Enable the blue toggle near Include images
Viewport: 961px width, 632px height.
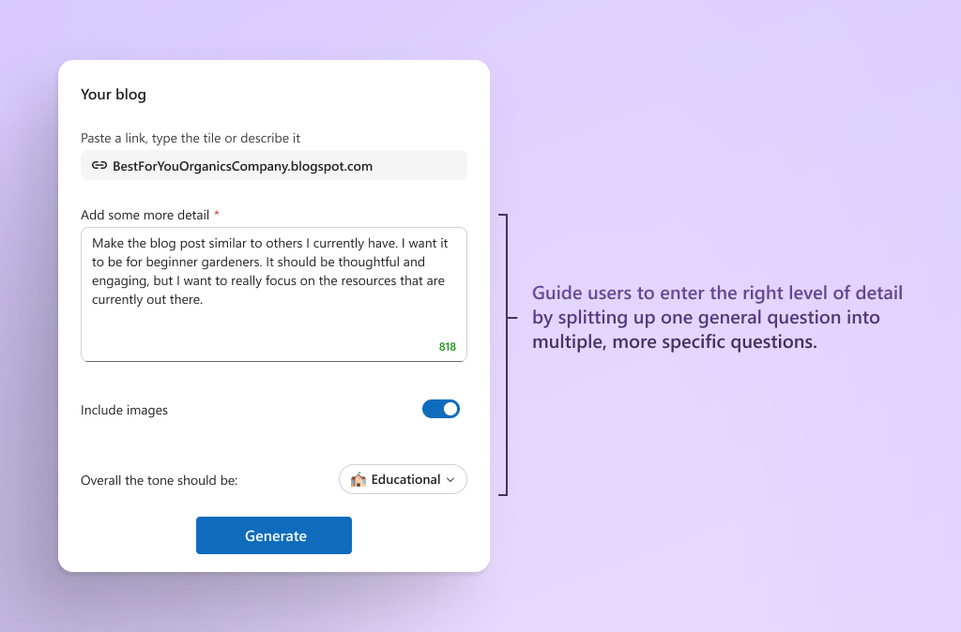(441, 409)
